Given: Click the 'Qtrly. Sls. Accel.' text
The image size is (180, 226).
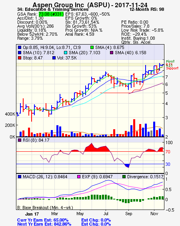Looking at the screenshot, I should pyautogui.click(x=136, y=42).
